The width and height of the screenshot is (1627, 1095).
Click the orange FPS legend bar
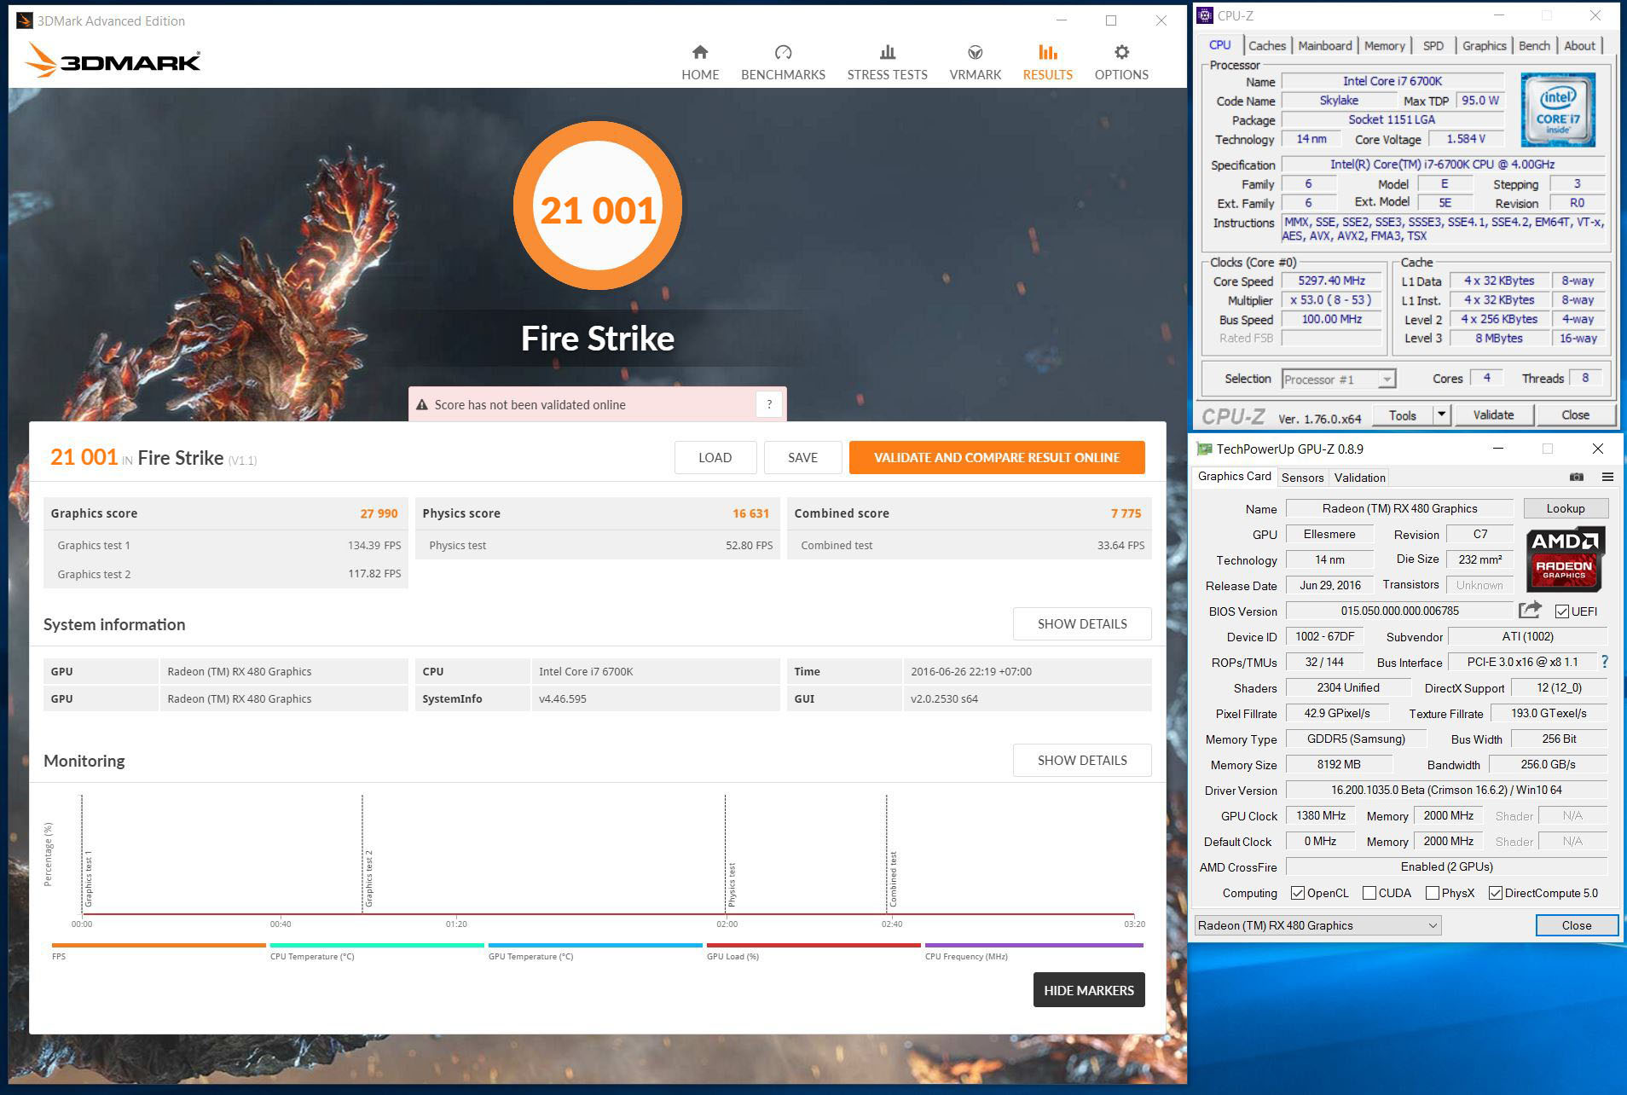point(159,945)
